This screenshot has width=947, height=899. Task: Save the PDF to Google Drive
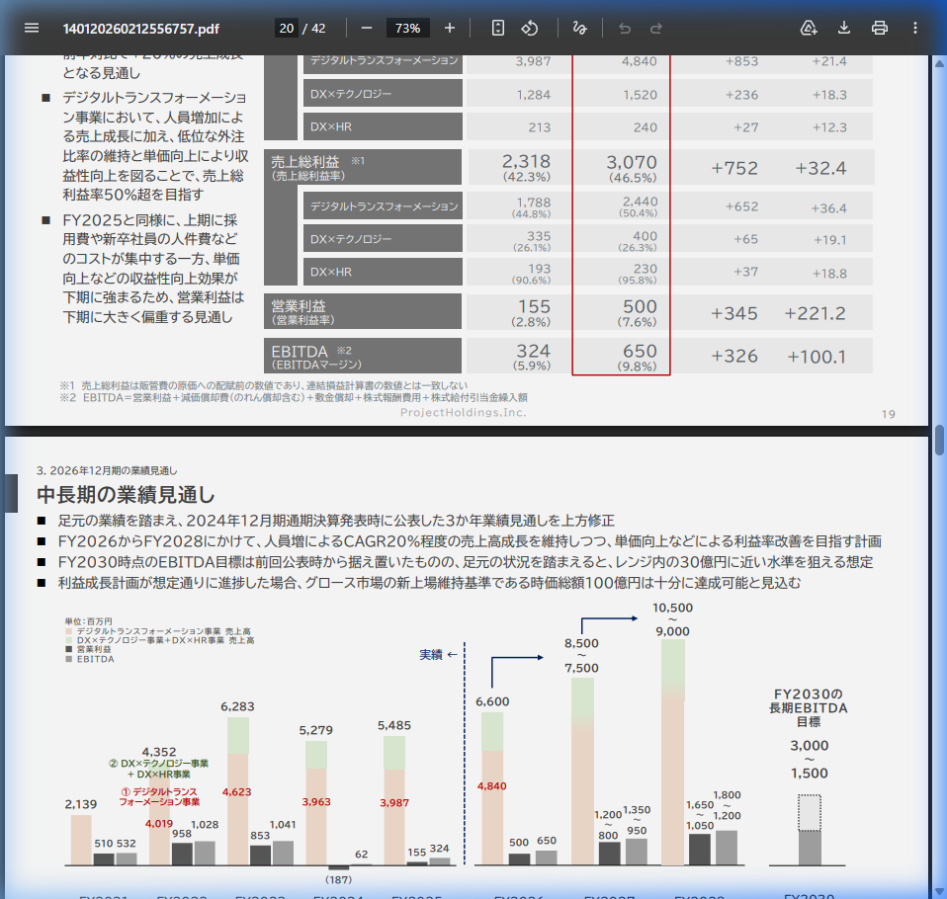809,28
